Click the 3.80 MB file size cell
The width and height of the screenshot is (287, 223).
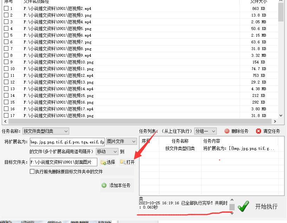259,109
